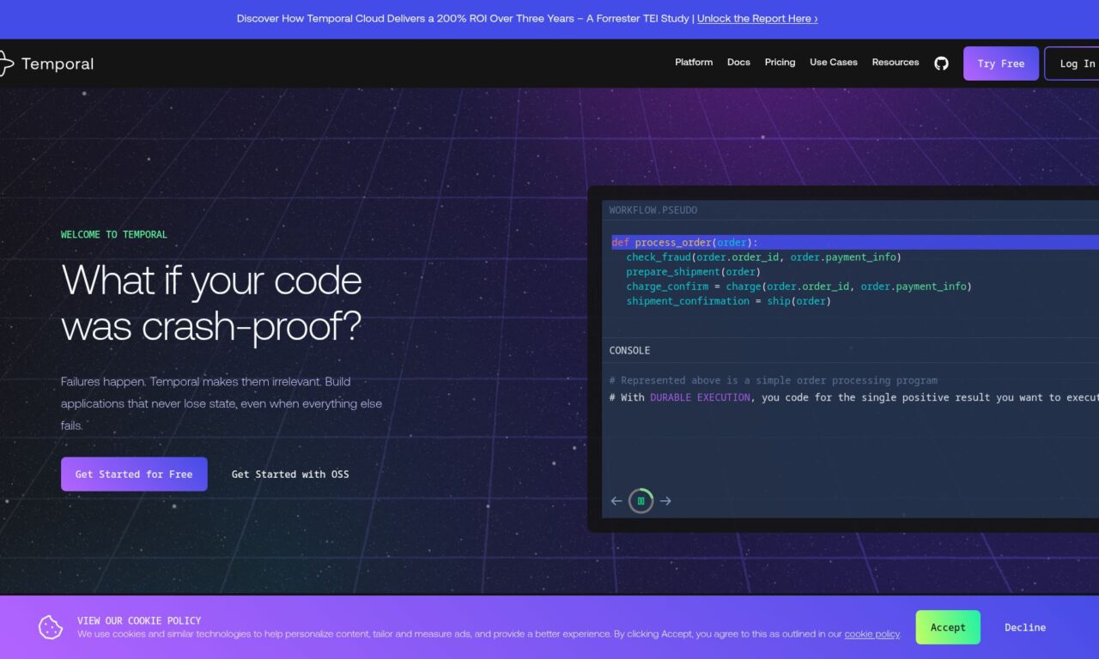Click Get Started for Free
The width and height of the screenshot is (1099, 659).
(134, 474)
